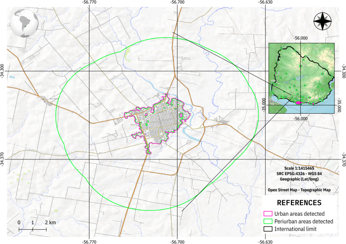Screen dimensions: 346x244
Task: Click the compass rose north arrow
Action: (322, 21)
